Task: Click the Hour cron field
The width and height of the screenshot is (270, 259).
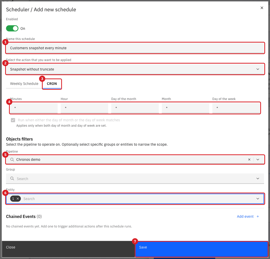Action: 84,108
